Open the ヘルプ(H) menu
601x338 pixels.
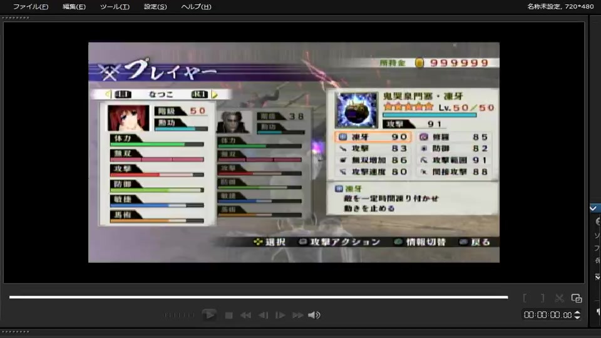point(196,6)
